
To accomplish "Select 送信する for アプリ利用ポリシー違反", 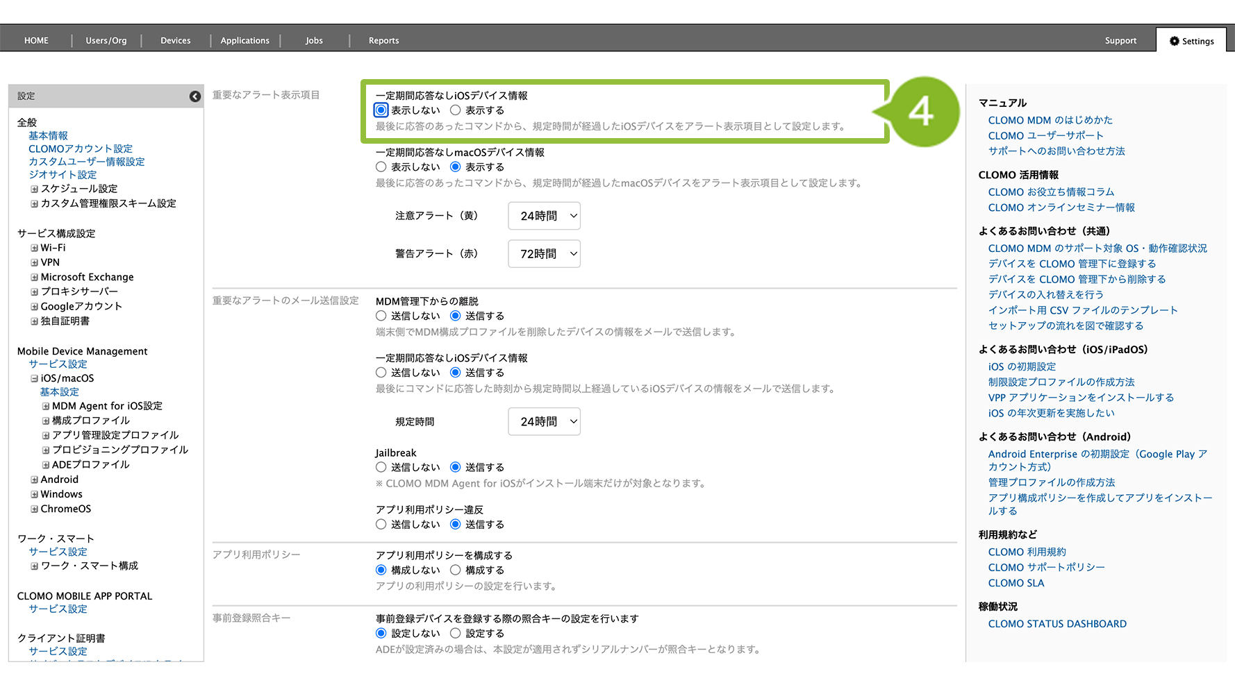I will [455, 524].
